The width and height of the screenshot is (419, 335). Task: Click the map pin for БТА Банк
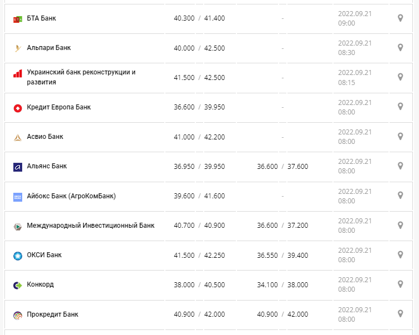(400, 18)
